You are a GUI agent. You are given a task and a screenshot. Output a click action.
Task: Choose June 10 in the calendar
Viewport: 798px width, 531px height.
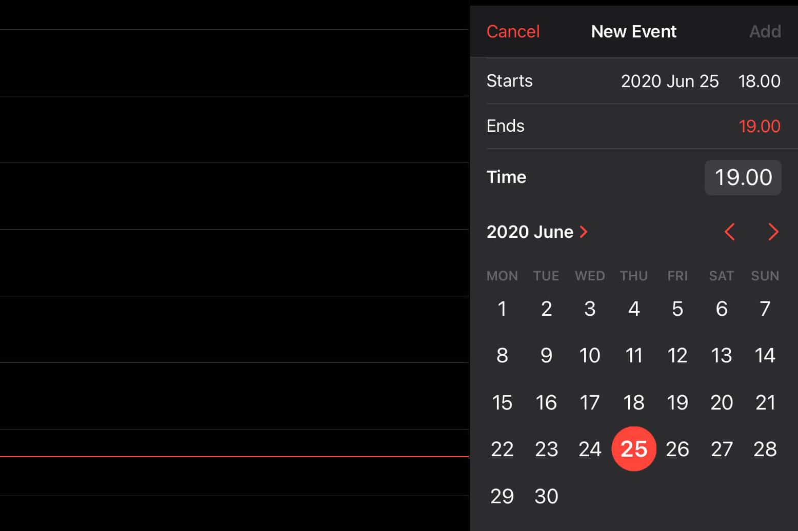tap(590, 355)
